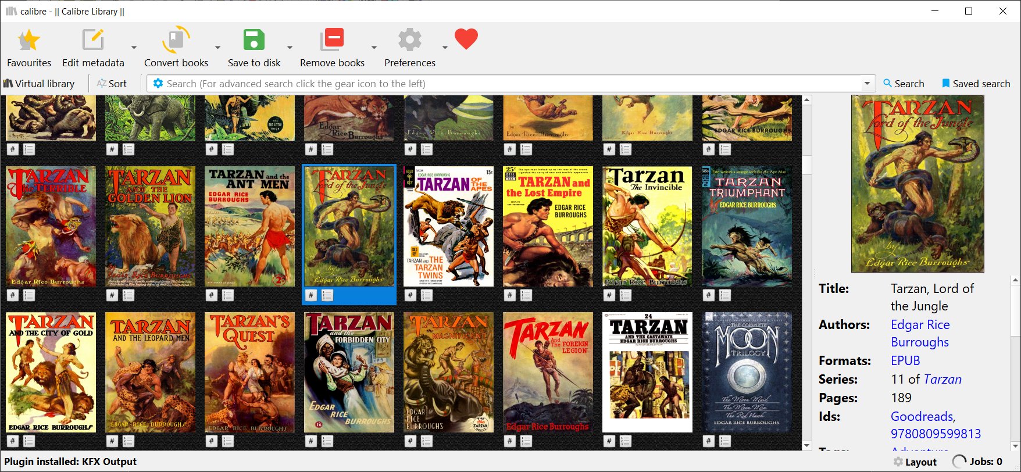Click list icon under Tarzan the Terrible
This screenshot has width=1021, height=472.
(x=28, y=295)
